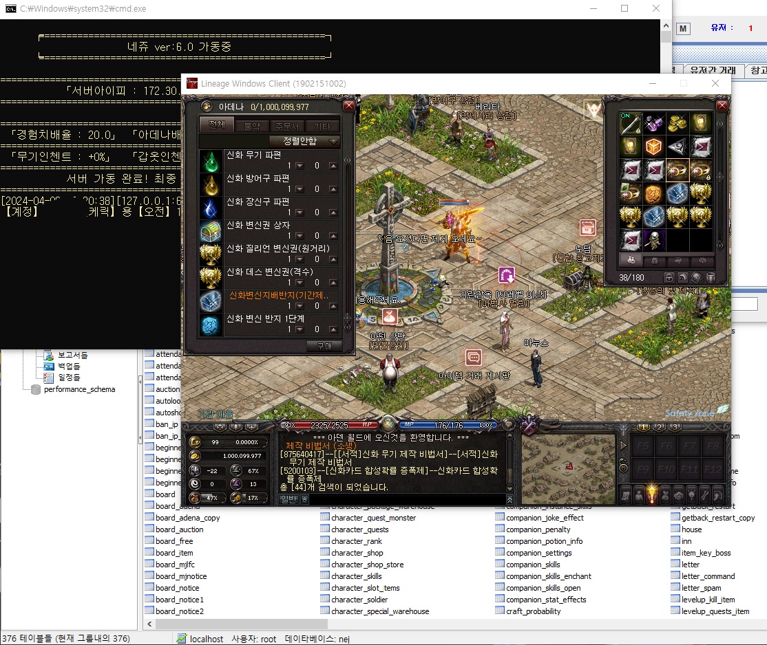Expand the chat window with double-arrow button

click(x=509, y=499)
